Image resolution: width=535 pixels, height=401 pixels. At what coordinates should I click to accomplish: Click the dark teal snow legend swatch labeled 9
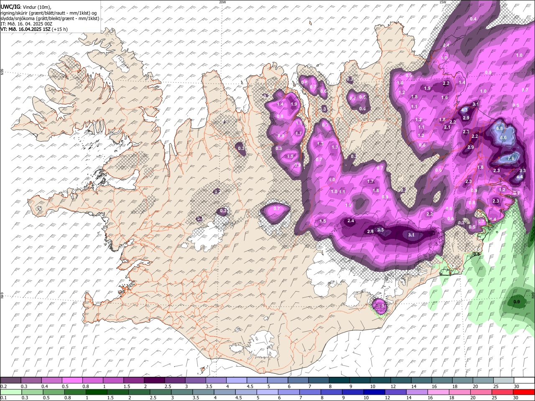point(339,381)
